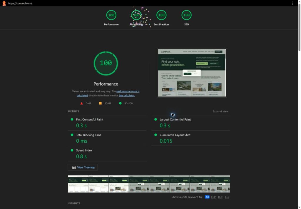This screenshot has width=301, height=209.
Task: Click the INSIGHTS section heading
Action: [x=74, y=203]
